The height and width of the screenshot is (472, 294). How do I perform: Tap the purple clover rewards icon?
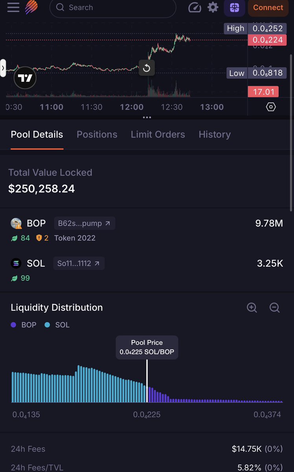coord(234,7)
